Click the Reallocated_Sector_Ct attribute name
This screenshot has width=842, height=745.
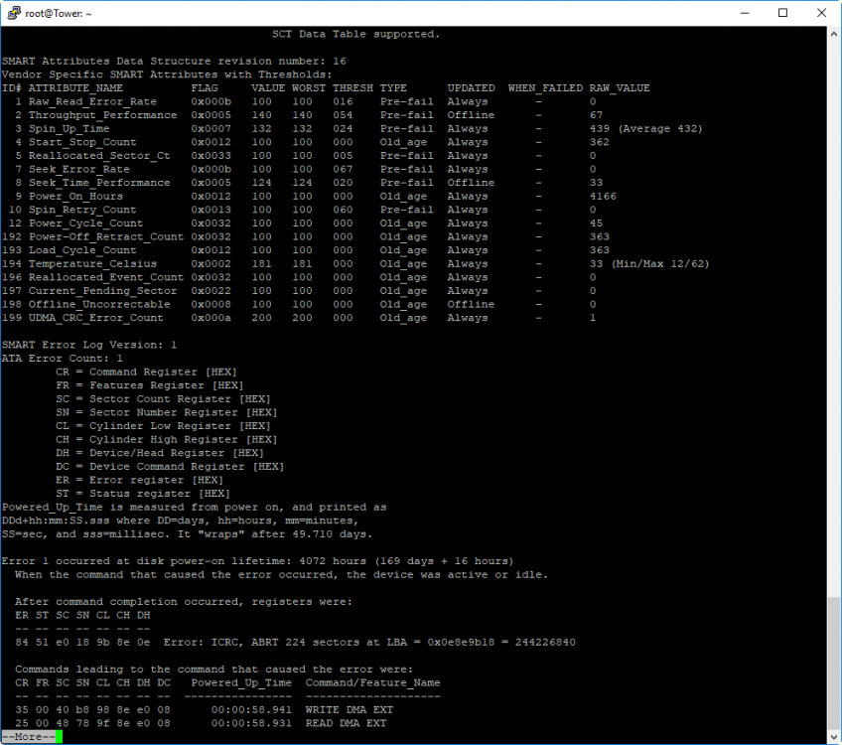pyautogui.click(x=99, y=155)
